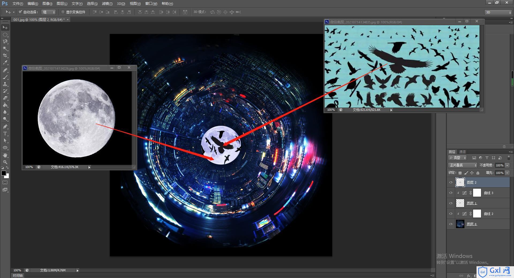514x278 pixels.
Task: Select the Hand tool
Action: tap(5, 155)
